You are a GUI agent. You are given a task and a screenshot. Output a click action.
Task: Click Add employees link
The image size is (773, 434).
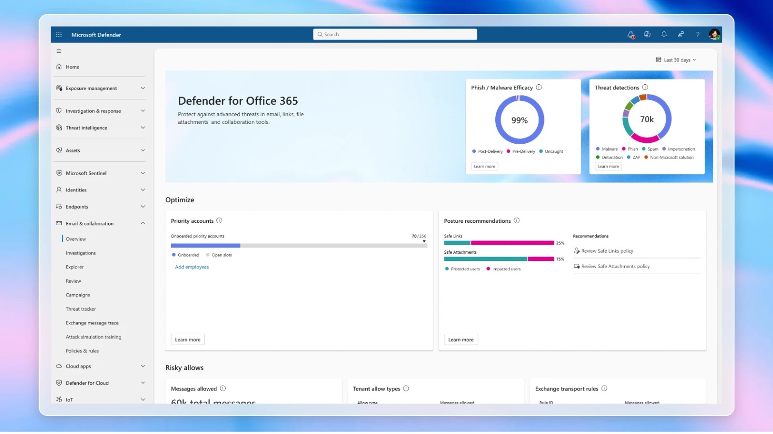click(x=192, y=267)
